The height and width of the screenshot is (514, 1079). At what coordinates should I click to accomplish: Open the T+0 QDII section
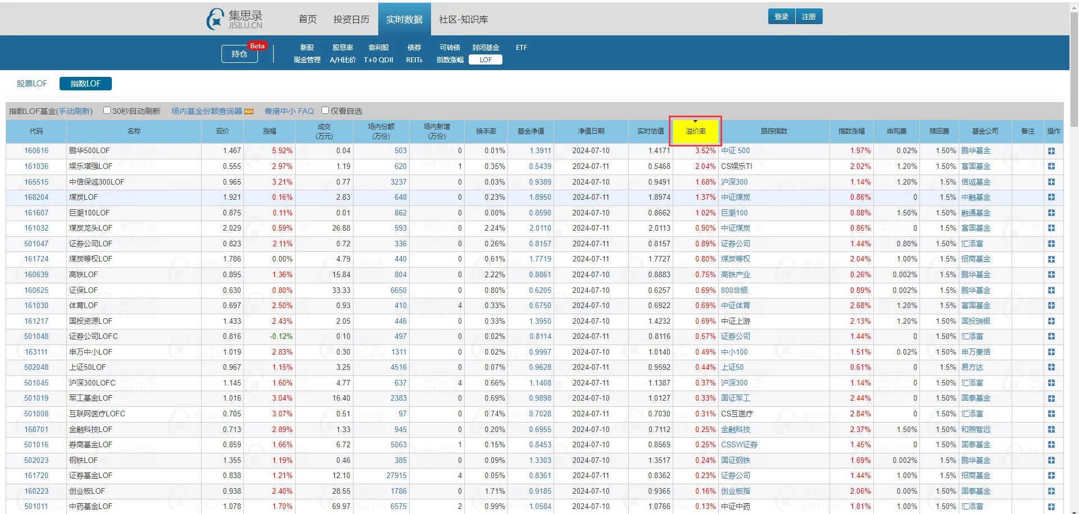click(x=378, y=60)
